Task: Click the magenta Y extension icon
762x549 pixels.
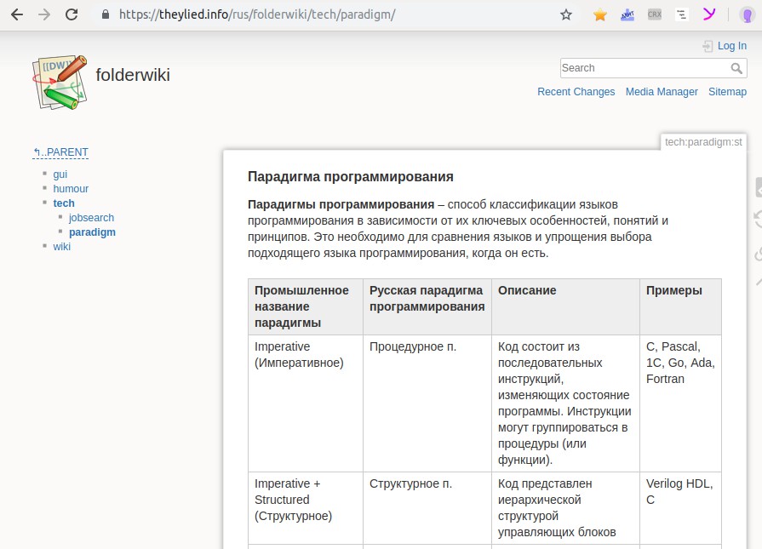Action: pyautogui.click(x=708, y=14)
